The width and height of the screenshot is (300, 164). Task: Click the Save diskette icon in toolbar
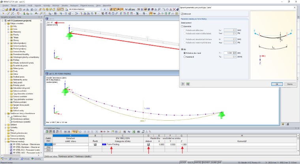point(17,9)
